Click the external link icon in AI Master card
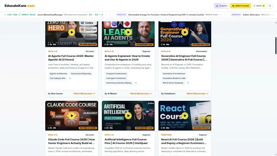277x156 pixels. tap(151, 94)
